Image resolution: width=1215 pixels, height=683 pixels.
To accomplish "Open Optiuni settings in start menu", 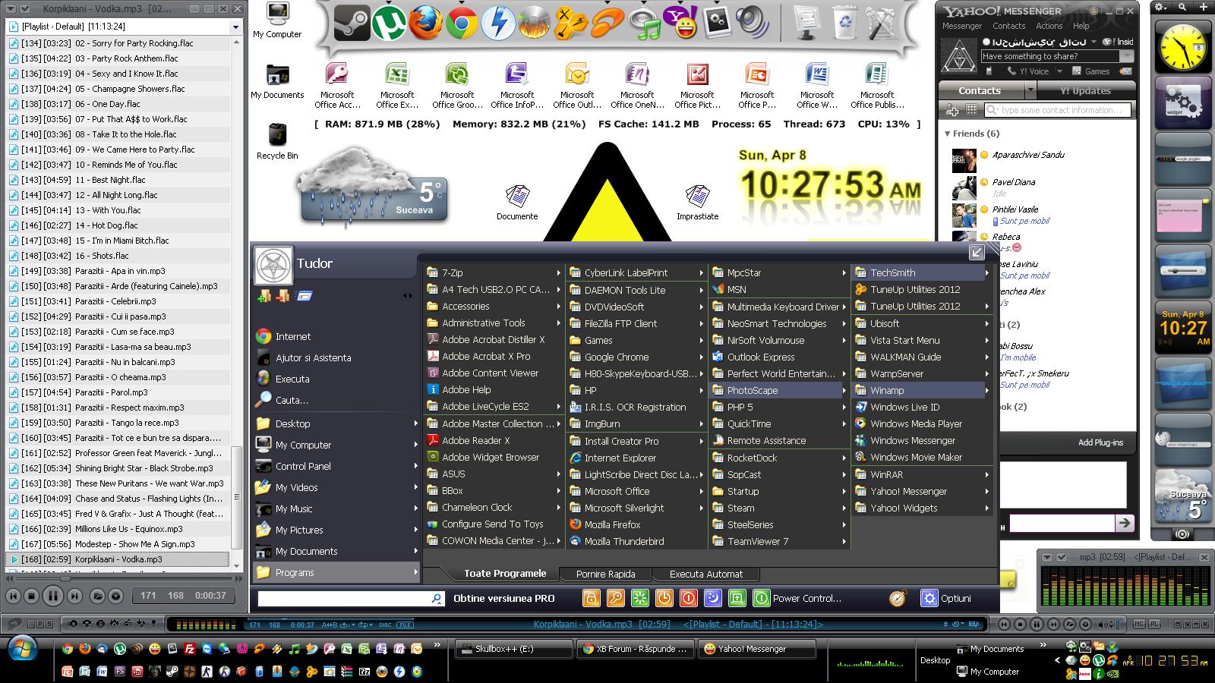I will pos(946,598).
